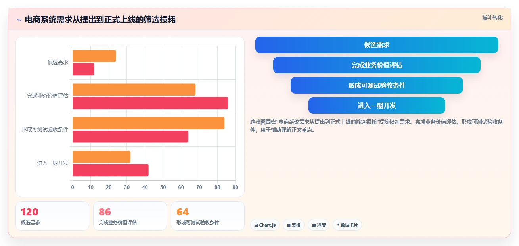Click the red bar for 形成可测试验收条件
The width and height of the screenshot is (519, 246).
click(130, 137)
